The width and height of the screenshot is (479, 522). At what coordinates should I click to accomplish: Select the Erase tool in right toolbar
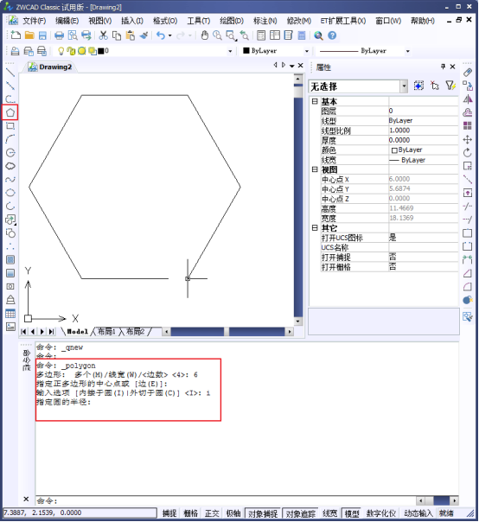468,73
